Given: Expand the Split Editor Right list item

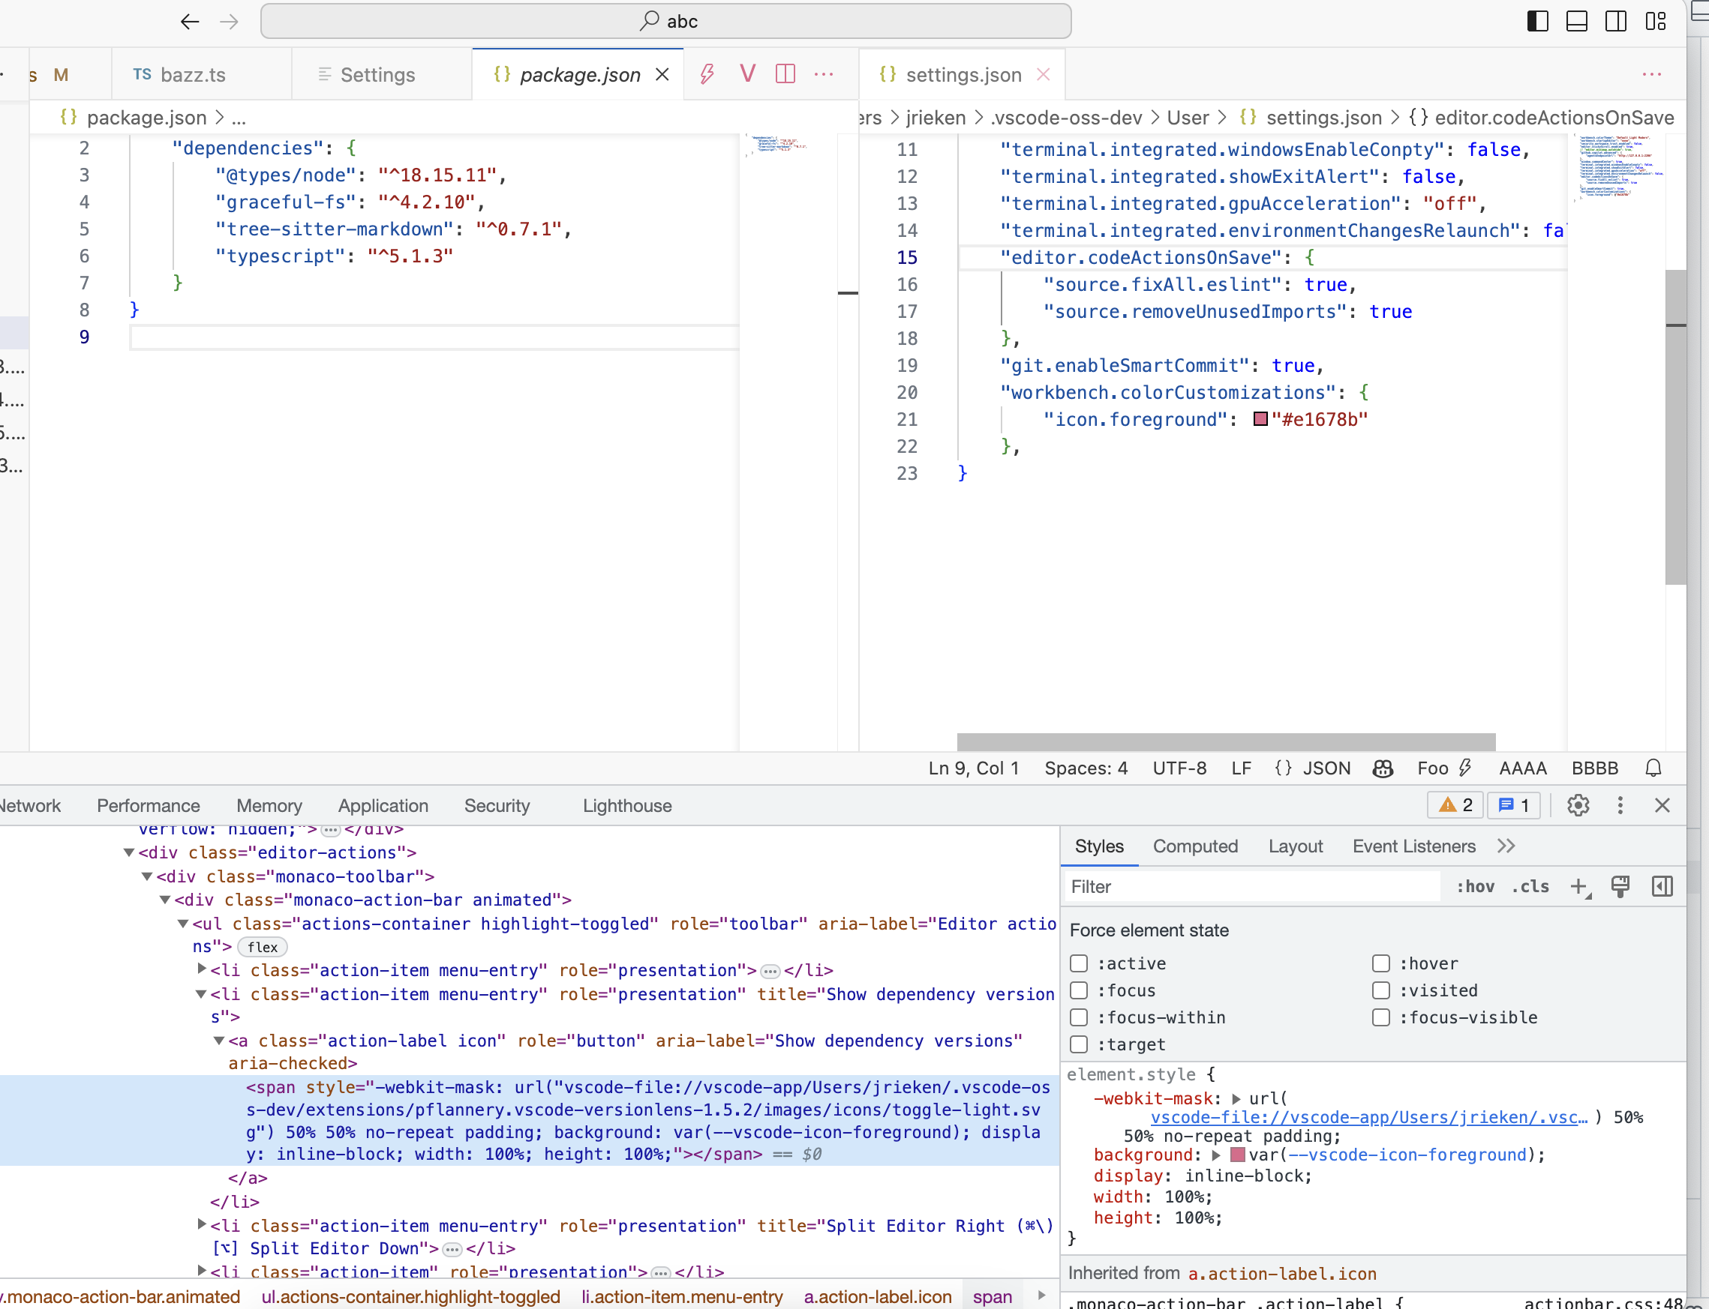Looking at the screenshot, I should click(201, 1225).
